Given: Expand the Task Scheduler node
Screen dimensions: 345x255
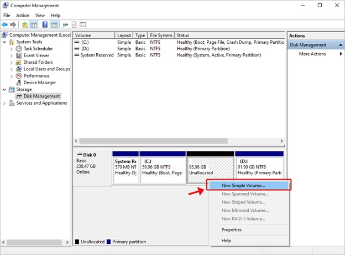Looking at the screenshot, I should (12, 49).
